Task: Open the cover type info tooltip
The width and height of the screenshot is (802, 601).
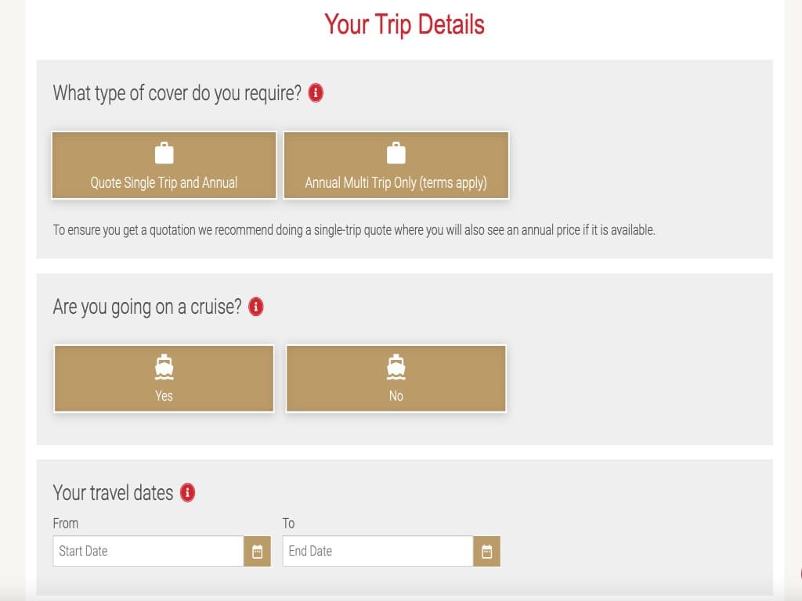Action: pyautogui.click(x=316, y=92)
